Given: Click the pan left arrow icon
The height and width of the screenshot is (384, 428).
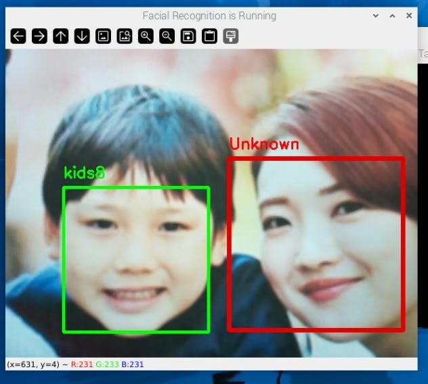Looking at the screenshot, I should [18, 37].
